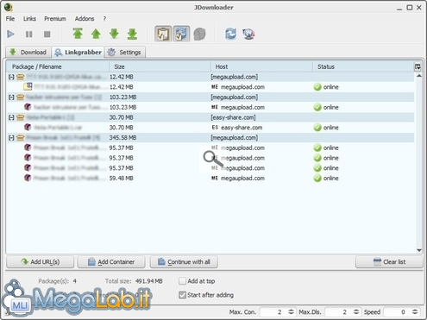Pause downloads using the pause icon
The image size is (427, 320).
(29, 35)
